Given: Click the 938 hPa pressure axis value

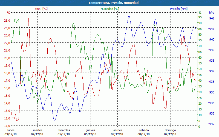Looking at the screenshot, I should [x=212, y=61].
